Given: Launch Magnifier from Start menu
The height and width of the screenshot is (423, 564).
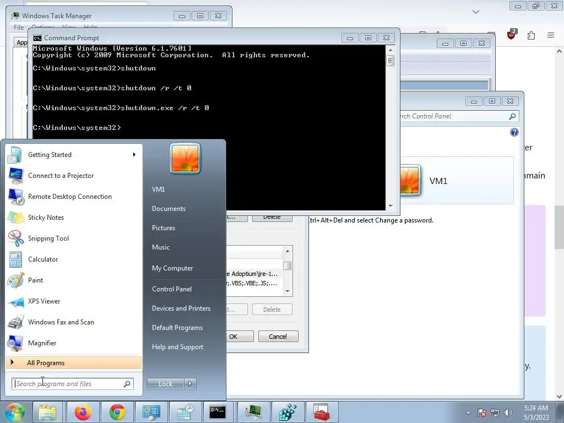Looking at the screenshot, I should click(x=74, y=343).
